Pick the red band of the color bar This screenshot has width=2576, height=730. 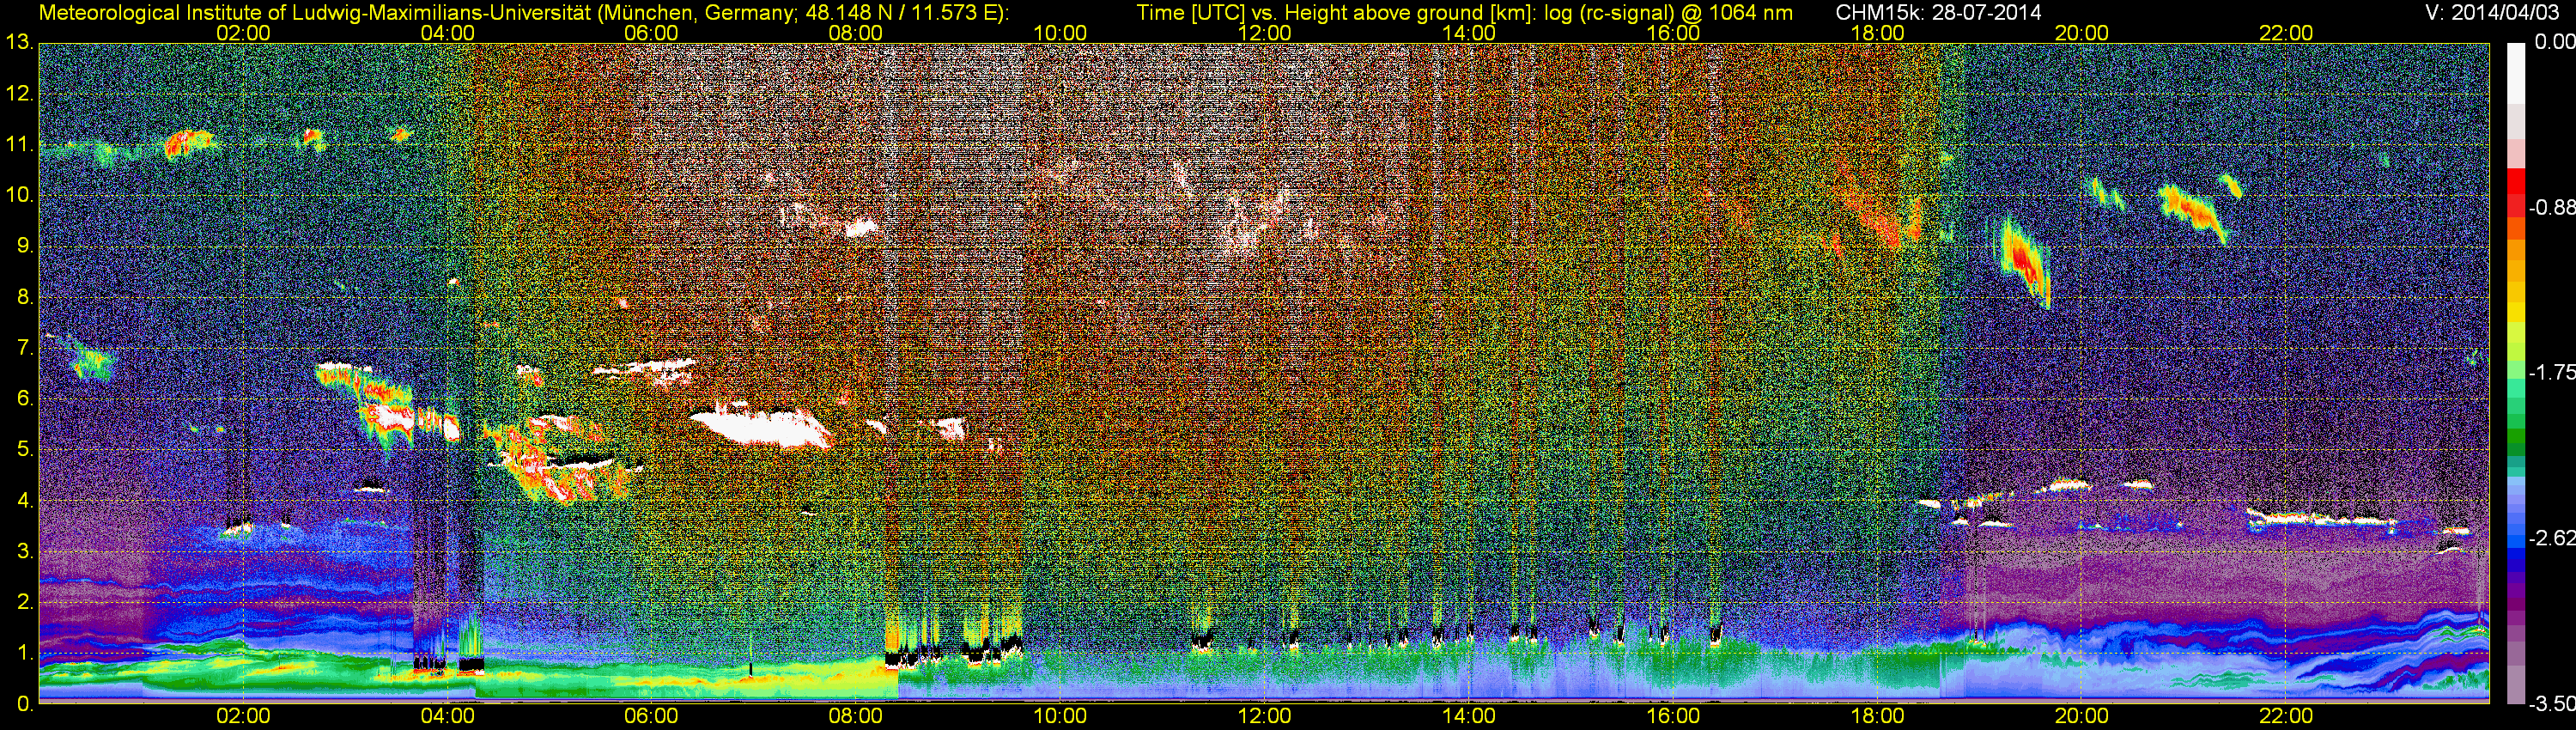[2515, 192]
